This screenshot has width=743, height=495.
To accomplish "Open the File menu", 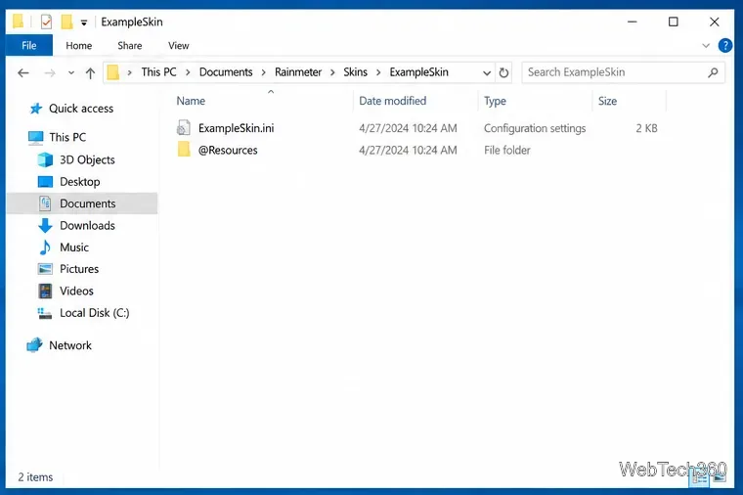I will pos(29,46).
